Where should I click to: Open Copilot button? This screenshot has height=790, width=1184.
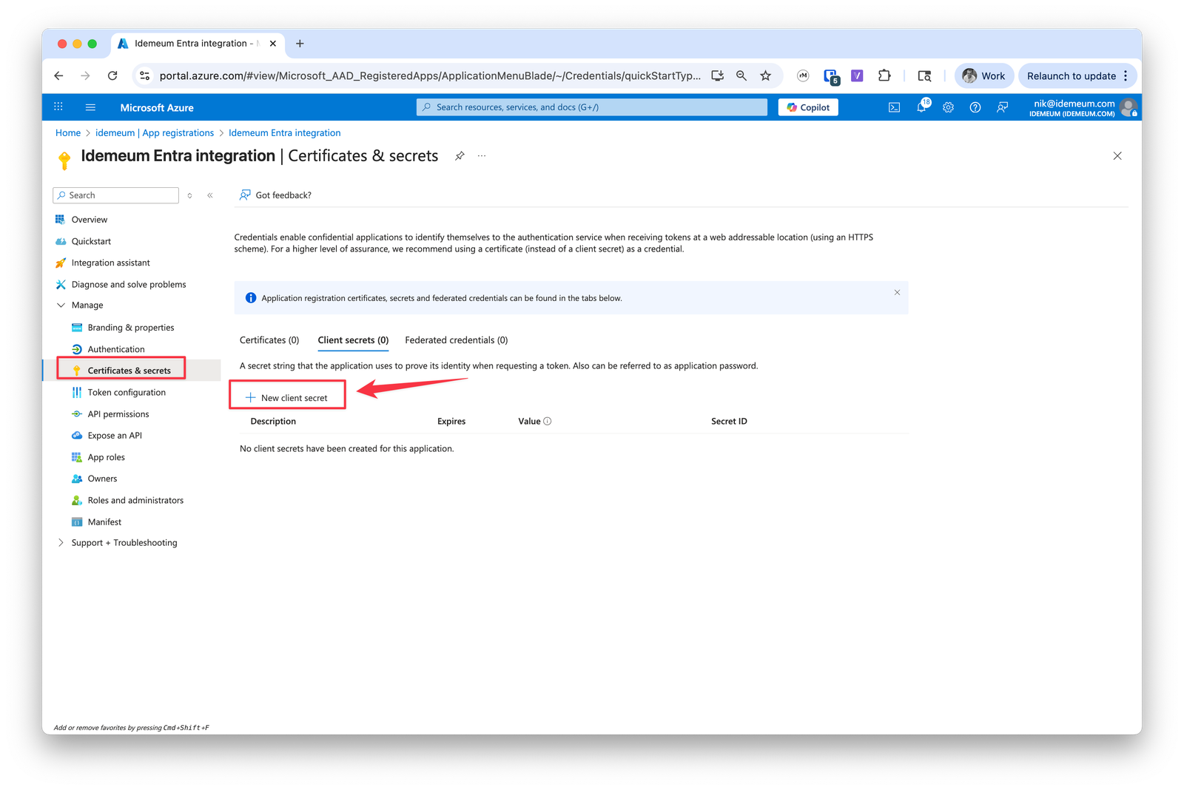click(x=808, y=107)
